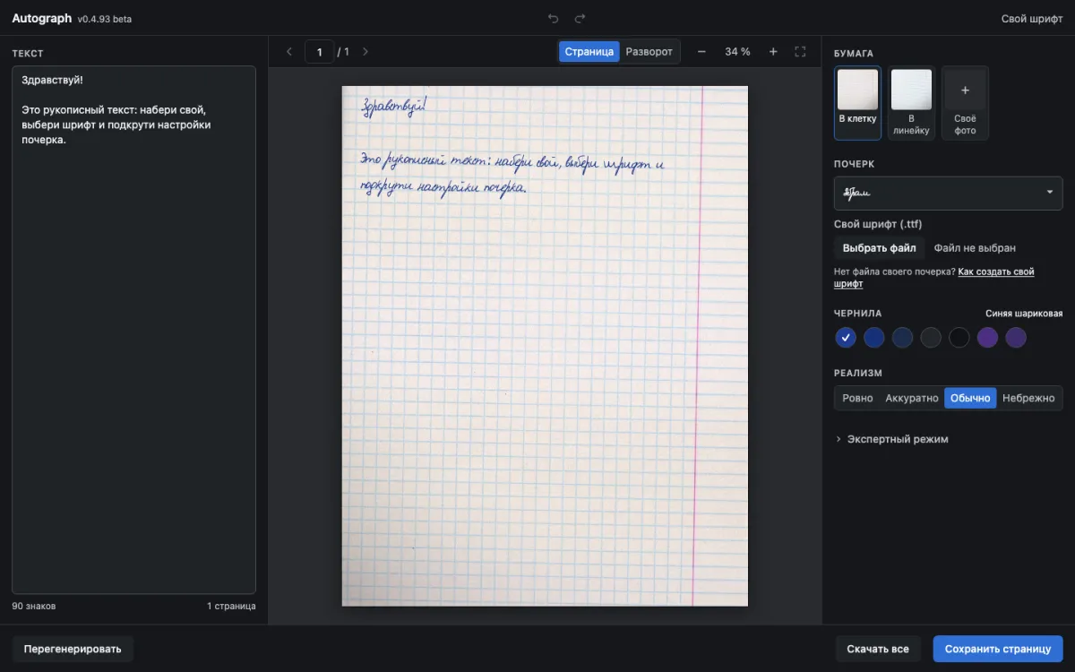1075x672 pixels.
Task: Expand the Экспертный режим section
Action: (x=891, y=439)
